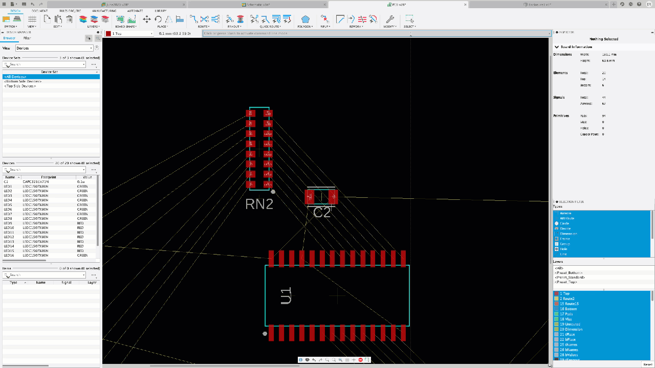Viewport: 655px width, 368px height.
Task: Collapse the Board Information section
Action: click(x=557, y=47)
